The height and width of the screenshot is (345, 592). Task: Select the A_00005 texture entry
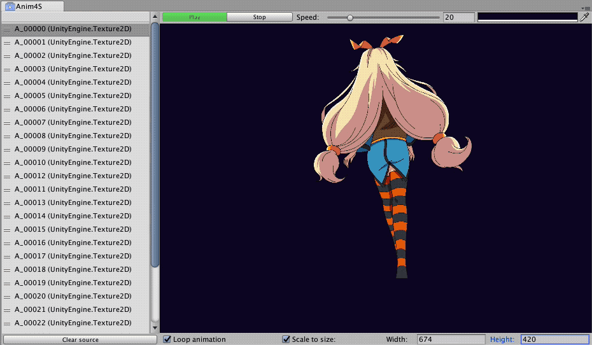pos(76,96)
